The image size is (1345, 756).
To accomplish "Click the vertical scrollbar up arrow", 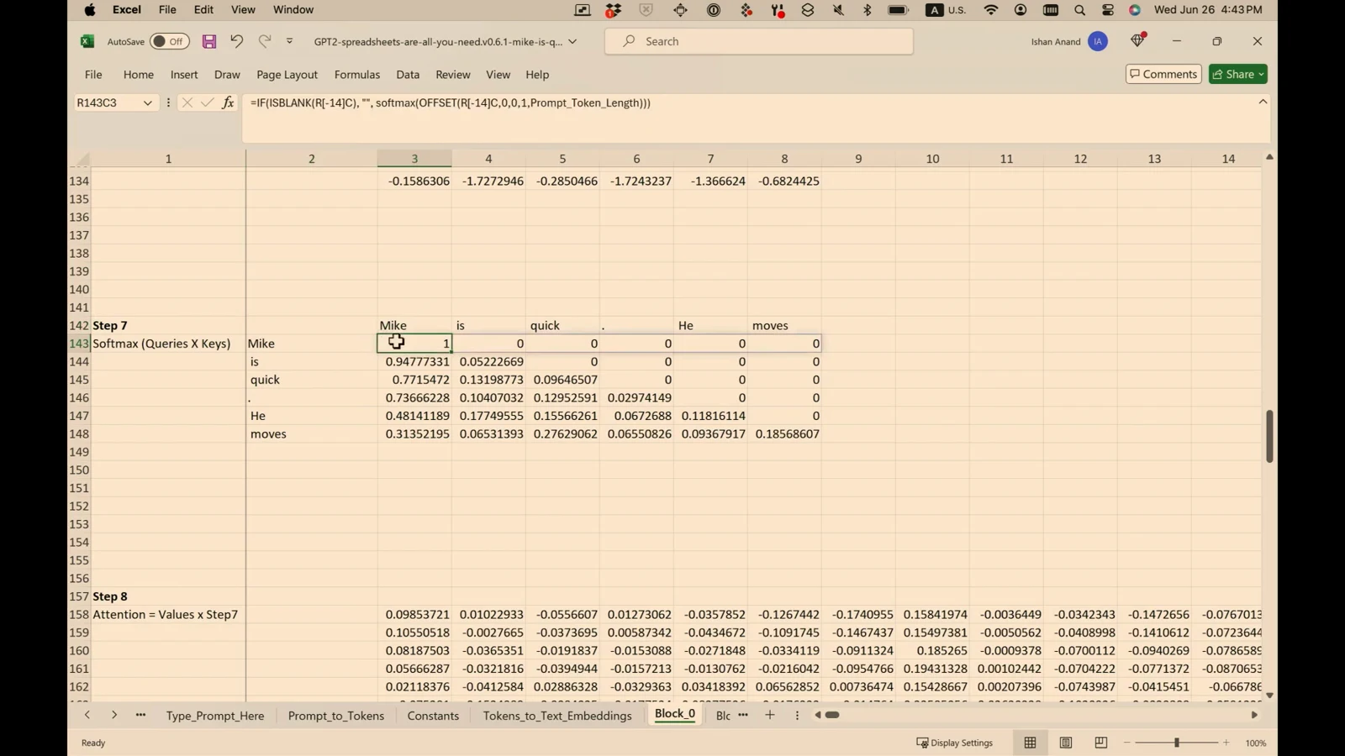I will coord(1269,158).
